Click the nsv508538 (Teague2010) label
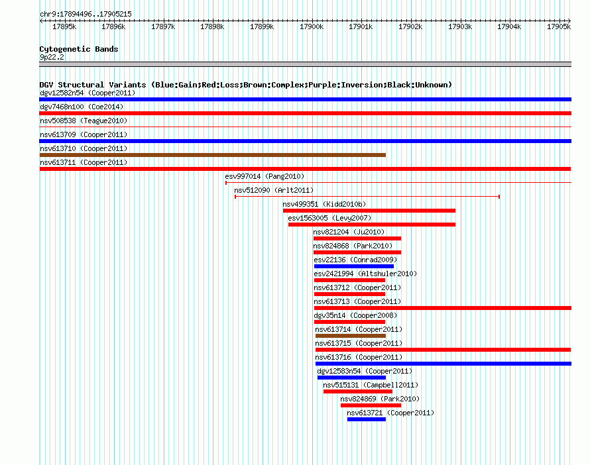Screen dimensions: 590x465 (x=84, y=121)
